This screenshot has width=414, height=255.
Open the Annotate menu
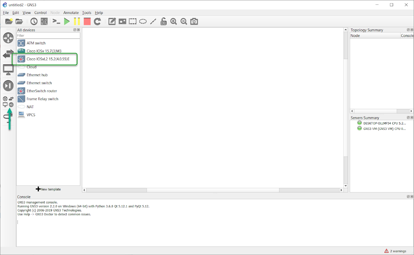click(x=71, y=13)
